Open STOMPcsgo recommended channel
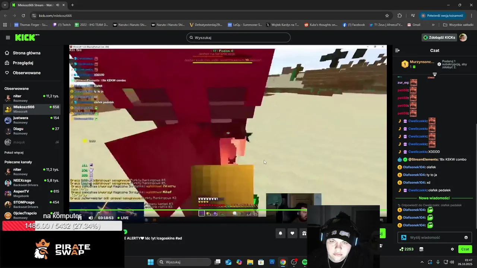The height and width of the screenshot is (268, 477). pos(32,204)
